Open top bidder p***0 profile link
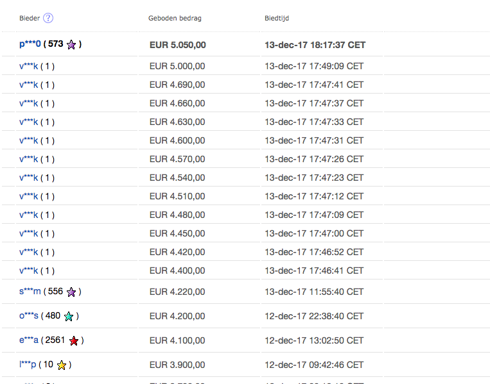This screenshot has height=384, width=490. 30,44
